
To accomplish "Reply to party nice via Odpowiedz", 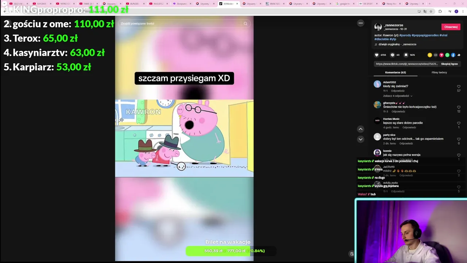I will 406,144.
